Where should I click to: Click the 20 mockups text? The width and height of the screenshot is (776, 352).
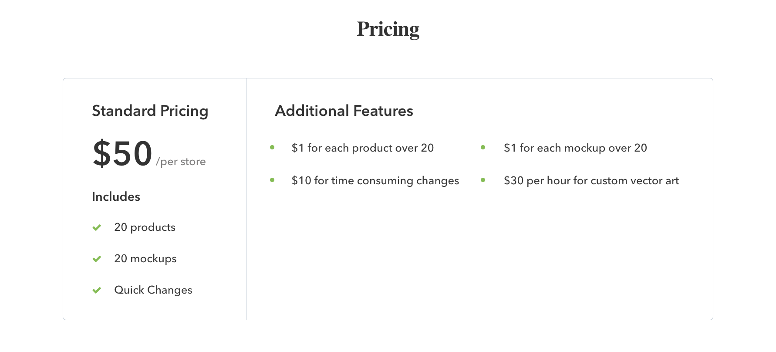(x=145, y=258)
